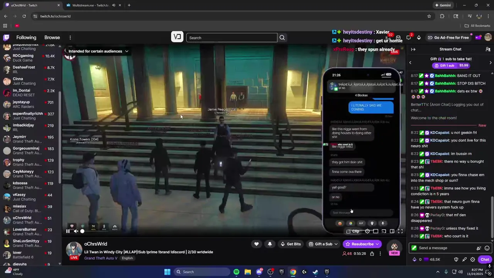Click the purple Chat send button

tap(485, 259)
